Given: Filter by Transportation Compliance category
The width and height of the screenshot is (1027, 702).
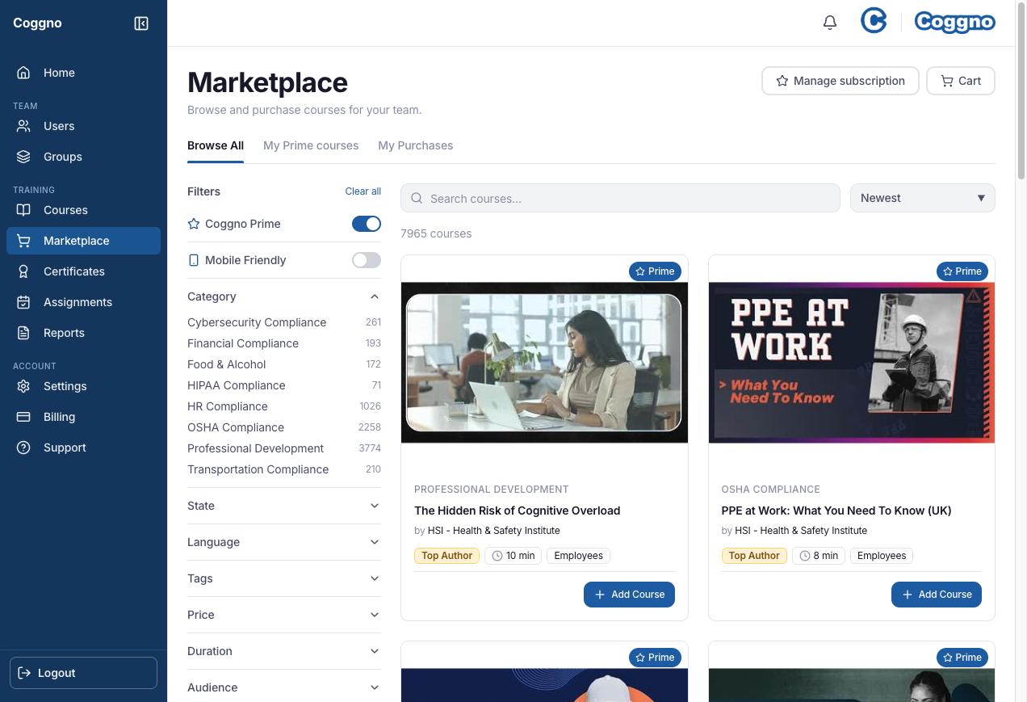Looking at the screenshot, I should click(x=284, y=469).
